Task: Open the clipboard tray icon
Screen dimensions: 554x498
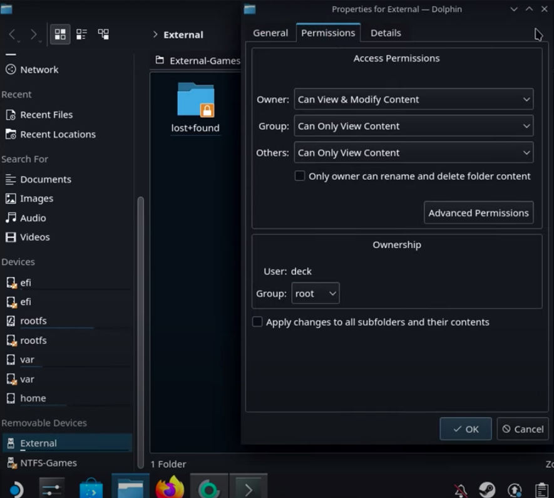Action: click(541, 490)
